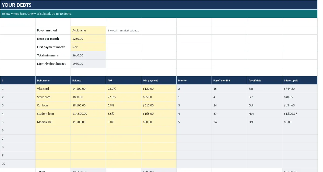Select Visa card min payment $120.00
This screenshot has height=172, width=323.
(159, 89)
